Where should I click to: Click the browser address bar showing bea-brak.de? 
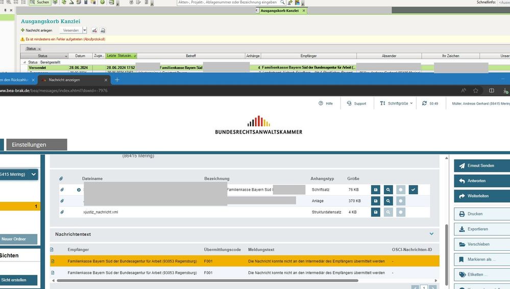point(228,91)
